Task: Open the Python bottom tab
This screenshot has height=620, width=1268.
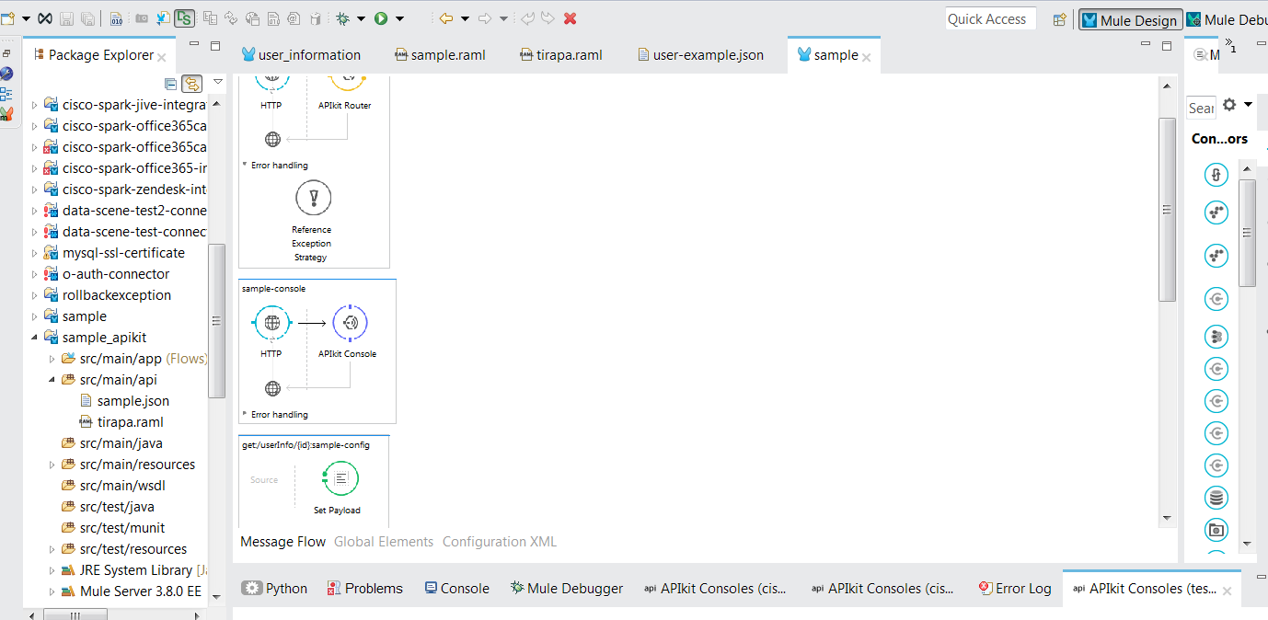Action: point(275,589)
